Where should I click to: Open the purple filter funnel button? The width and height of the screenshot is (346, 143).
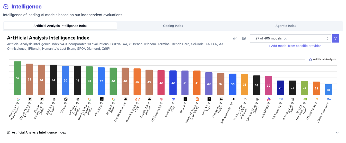point(335,38)
